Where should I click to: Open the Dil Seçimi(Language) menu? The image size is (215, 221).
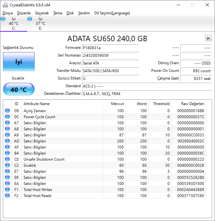pyautogui.click(x=112, y=13)
